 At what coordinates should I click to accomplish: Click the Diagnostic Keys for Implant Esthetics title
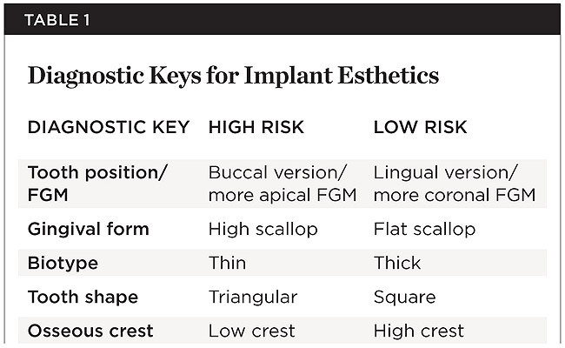[x=233, y=76]
